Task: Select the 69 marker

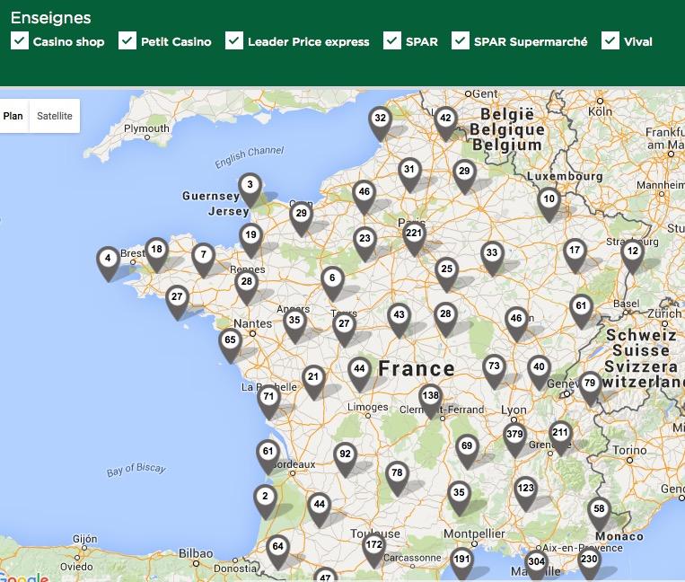Action: pyautogui.click(x=467, y=452)
